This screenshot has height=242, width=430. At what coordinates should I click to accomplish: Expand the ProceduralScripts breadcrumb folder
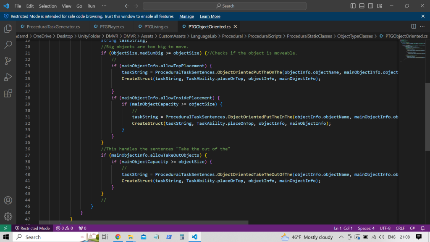265,36
